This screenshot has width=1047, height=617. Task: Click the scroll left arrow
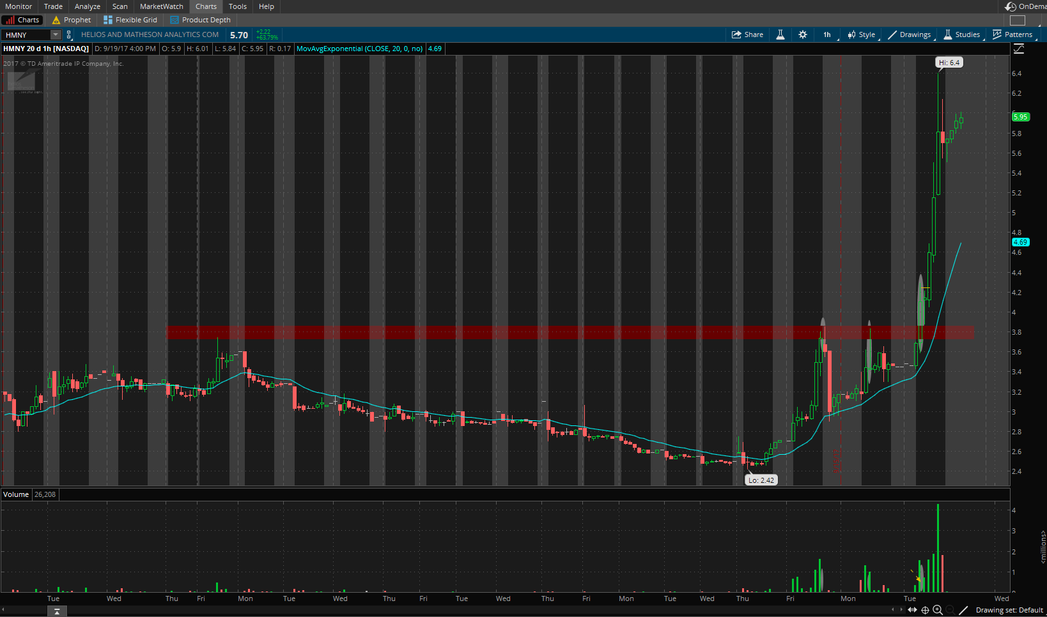(894, 610)
